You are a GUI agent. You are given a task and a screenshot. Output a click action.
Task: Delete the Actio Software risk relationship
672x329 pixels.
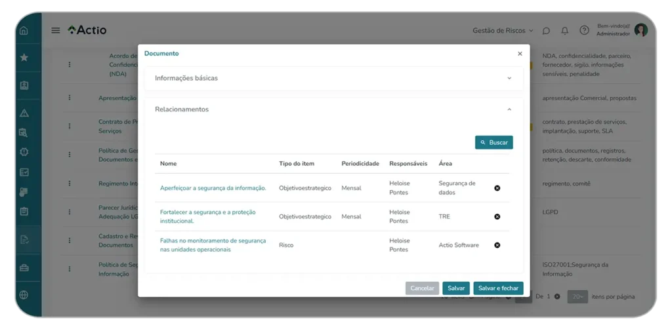point(497,245)
